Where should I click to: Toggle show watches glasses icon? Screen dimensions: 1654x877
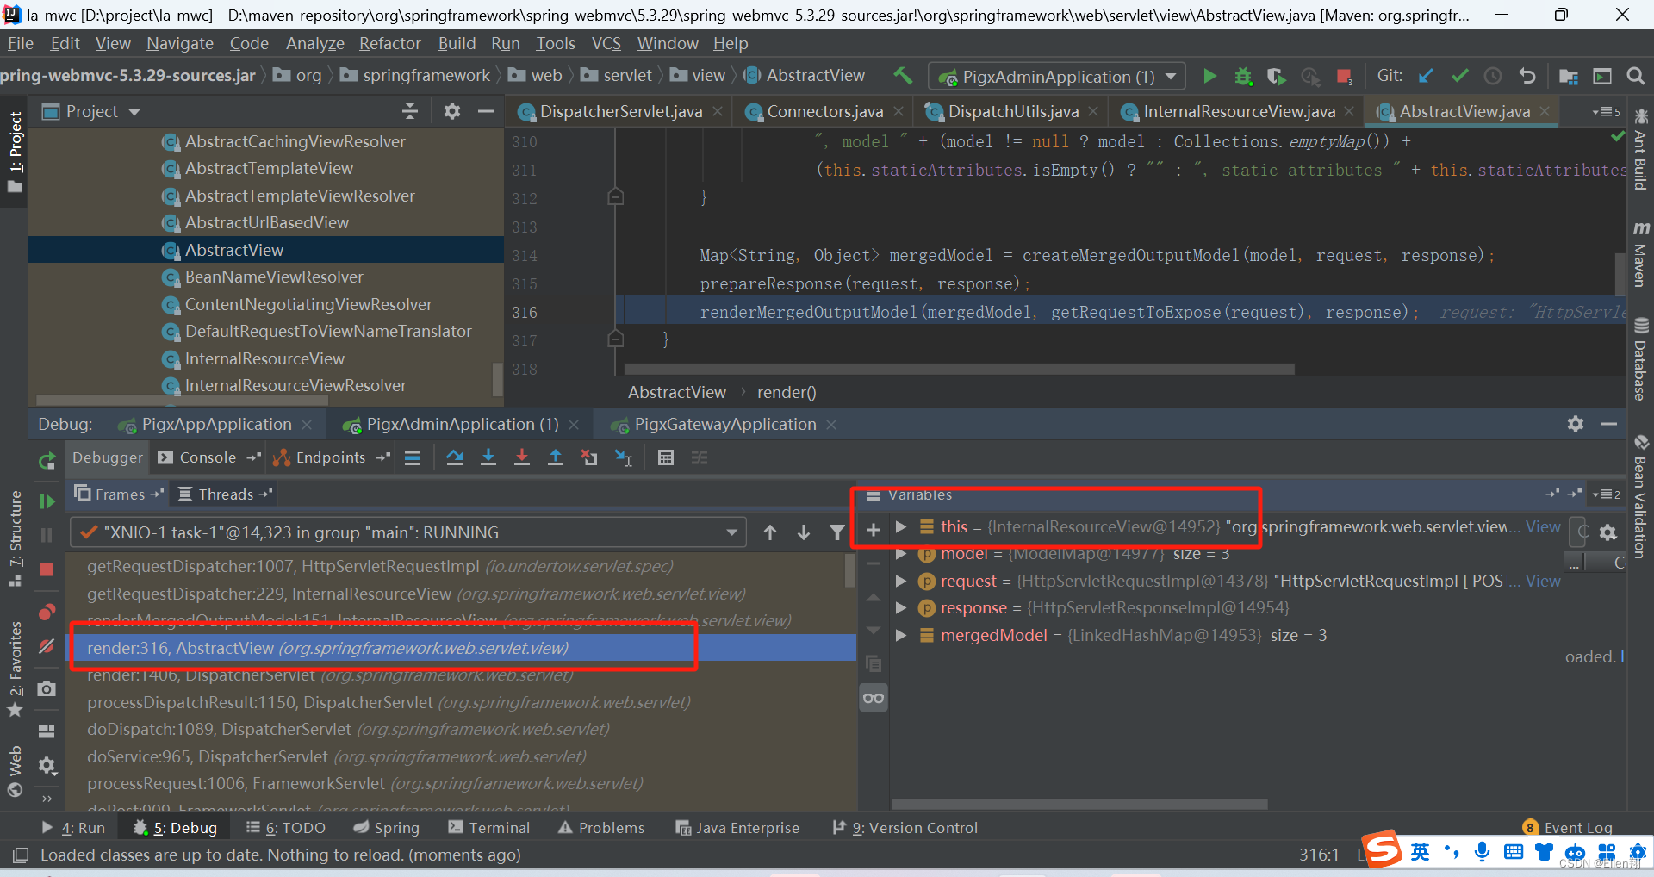874,698
